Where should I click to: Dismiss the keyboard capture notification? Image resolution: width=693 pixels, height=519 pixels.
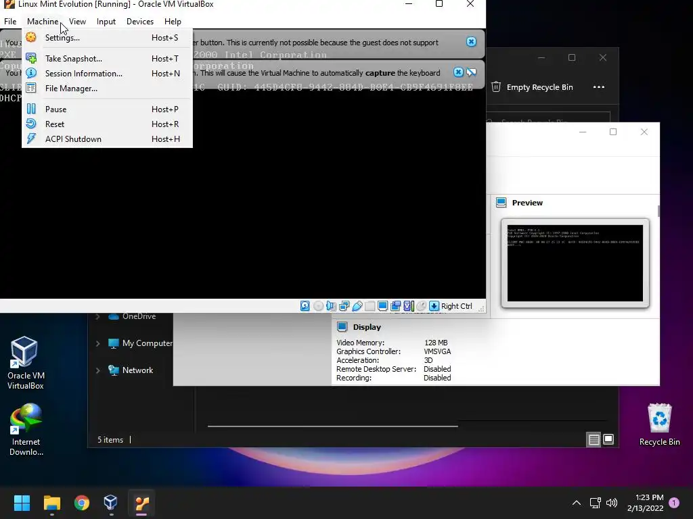point(458,72)
